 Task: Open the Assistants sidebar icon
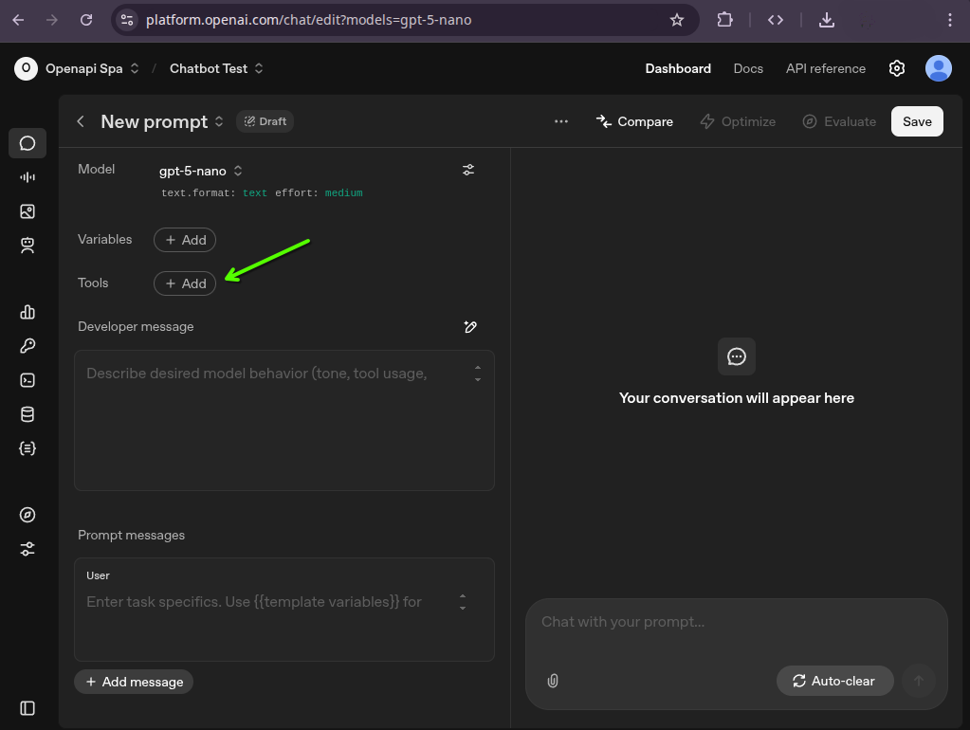pyautogui.click(x=27, y=246)
